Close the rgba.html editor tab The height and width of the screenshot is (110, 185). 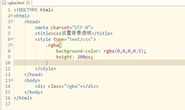click(x=28, y=3)
